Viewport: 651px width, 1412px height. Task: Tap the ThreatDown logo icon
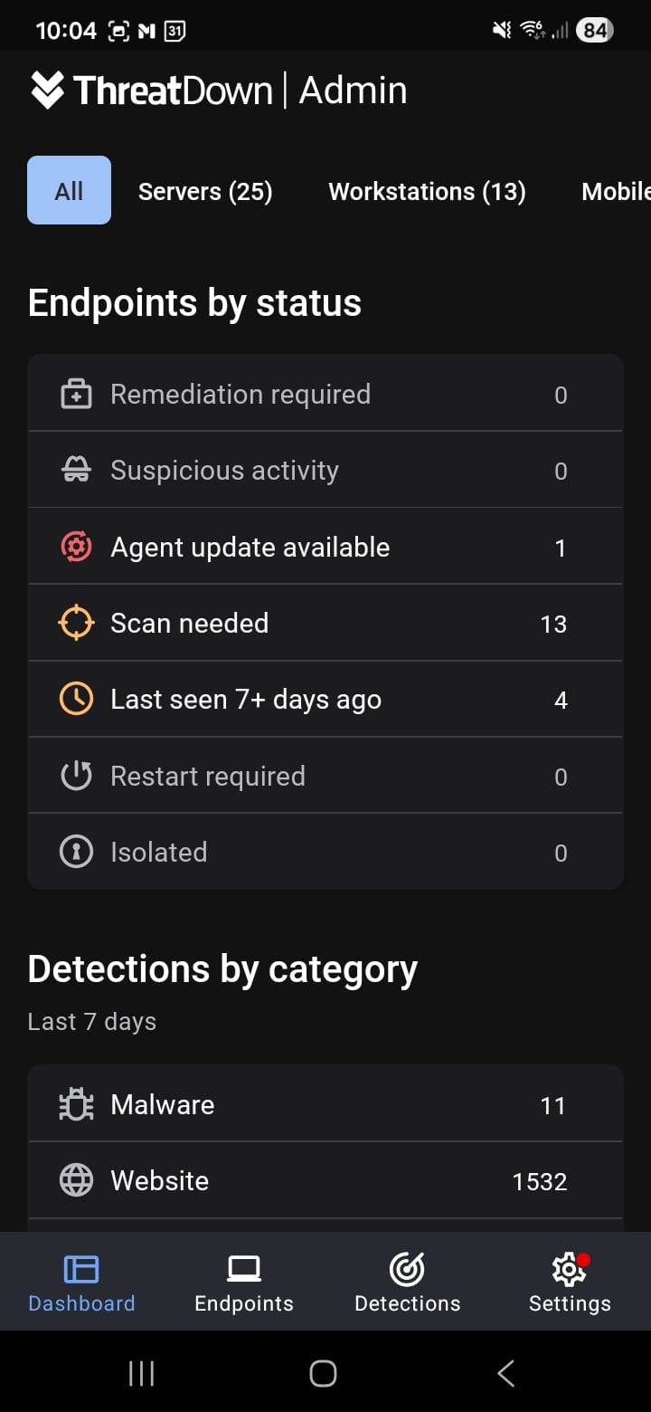click(x=47, y=91)
